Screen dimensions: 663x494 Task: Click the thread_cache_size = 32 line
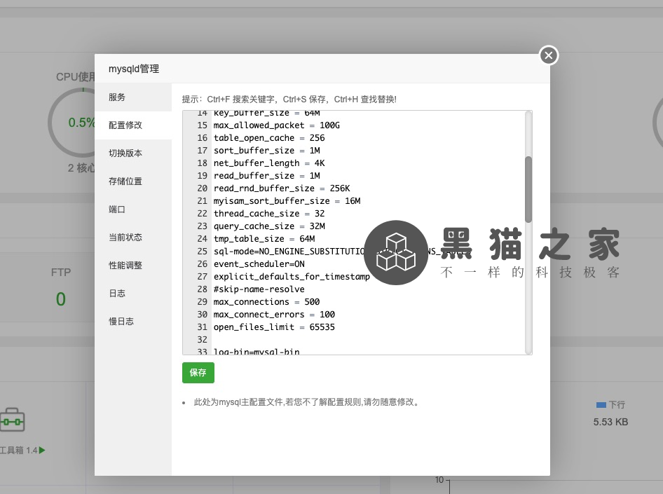pyautogui.click(x=269, y=214)
